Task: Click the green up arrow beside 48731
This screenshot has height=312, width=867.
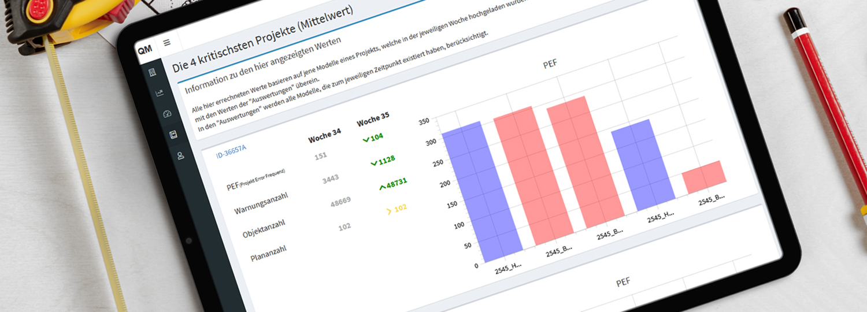Action: click(382, 187)
